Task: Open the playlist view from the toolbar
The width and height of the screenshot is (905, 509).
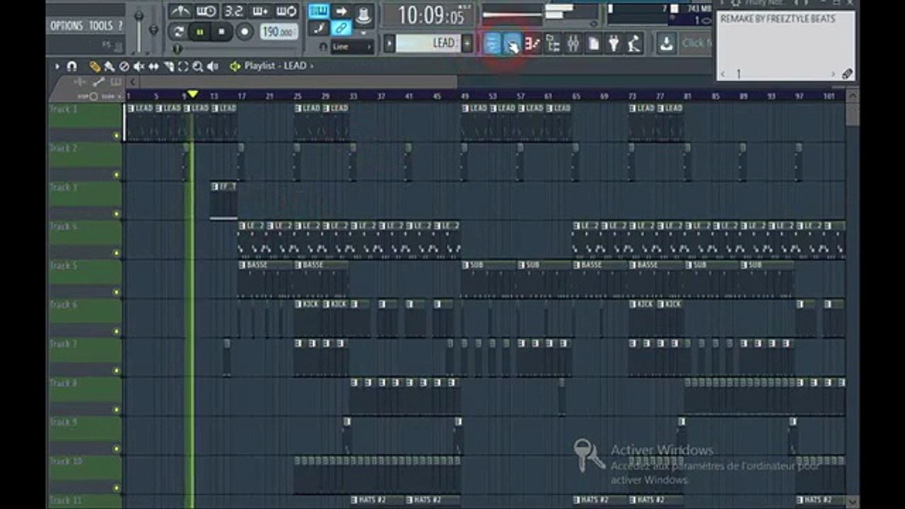Action: pyautogui.click(x=492, y=44)
